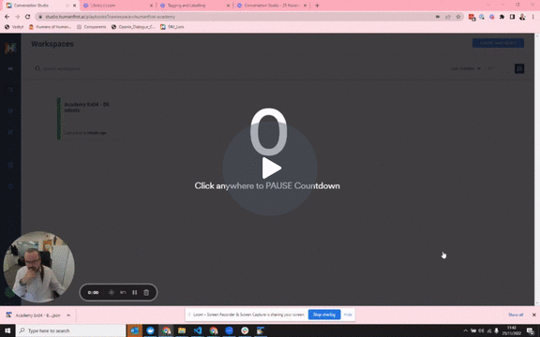Expand the download item options chevron

[68, 315]
